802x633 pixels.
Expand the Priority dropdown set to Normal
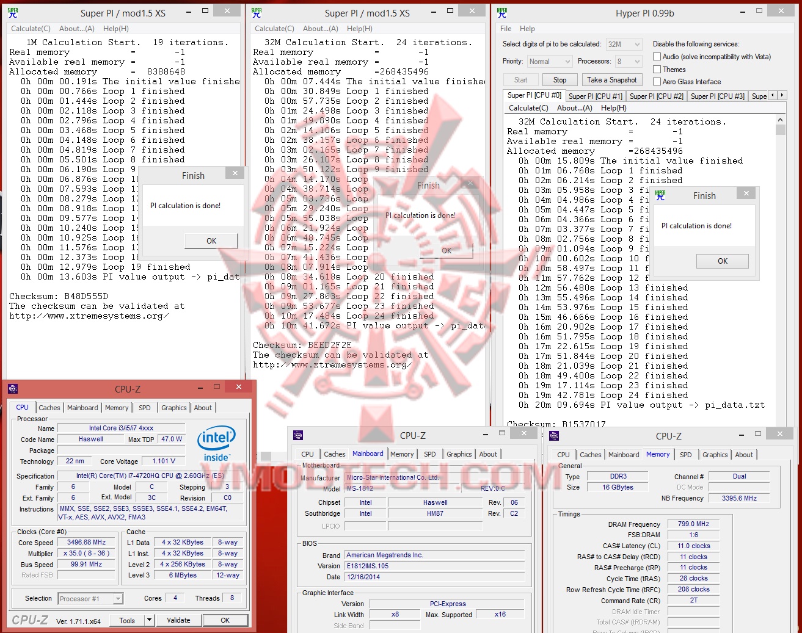pos(549,61)
